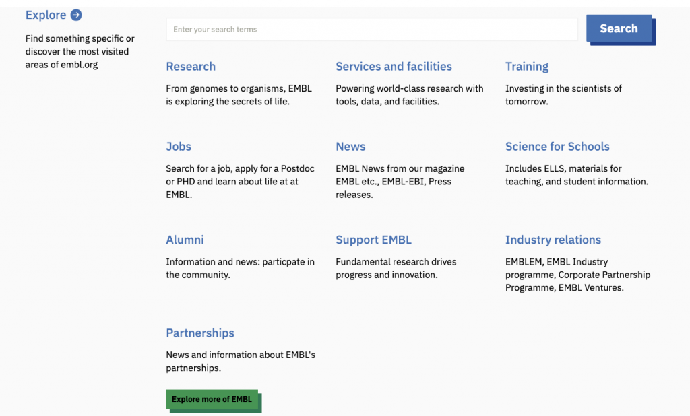Click text 'EMBLEM, EMBL Industry'
The height and width of the screenshot is (416, 690).
pyautogui.click(x=557, y=262)
